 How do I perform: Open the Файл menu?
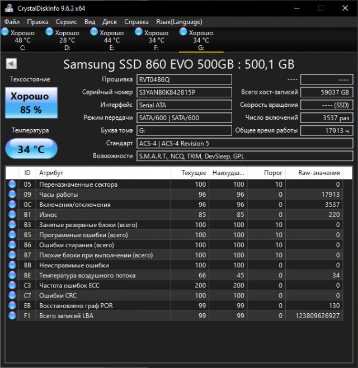tap(12, 22)
